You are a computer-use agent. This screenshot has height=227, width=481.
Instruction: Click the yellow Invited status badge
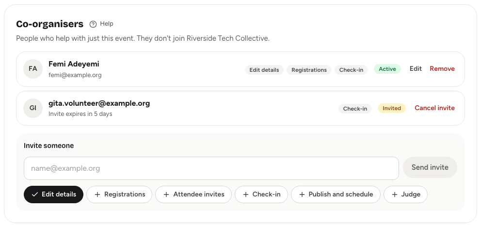click(x=392, y=108)
